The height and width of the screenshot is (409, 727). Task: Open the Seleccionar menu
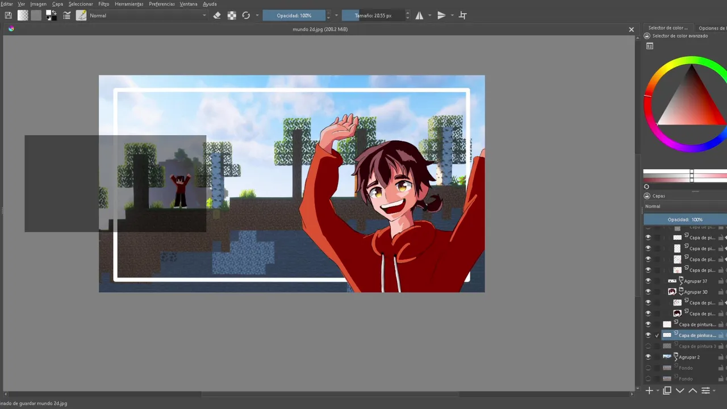click(x=81, y=4)
